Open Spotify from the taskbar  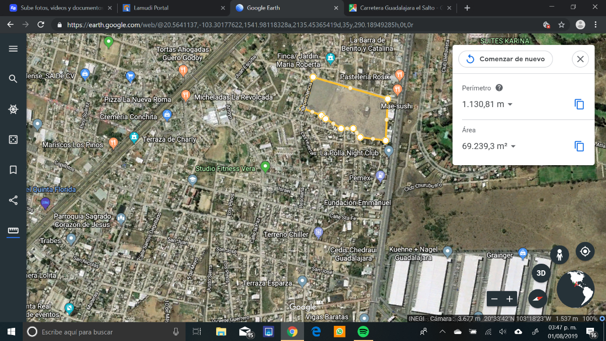pos(363,332)
